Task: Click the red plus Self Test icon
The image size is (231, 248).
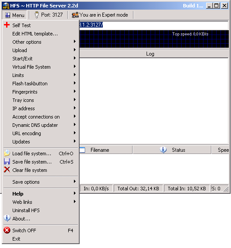Action: pos(7,25)
